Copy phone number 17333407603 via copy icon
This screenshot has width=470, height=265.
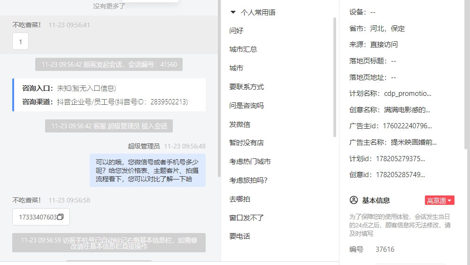tap(60, 217)
